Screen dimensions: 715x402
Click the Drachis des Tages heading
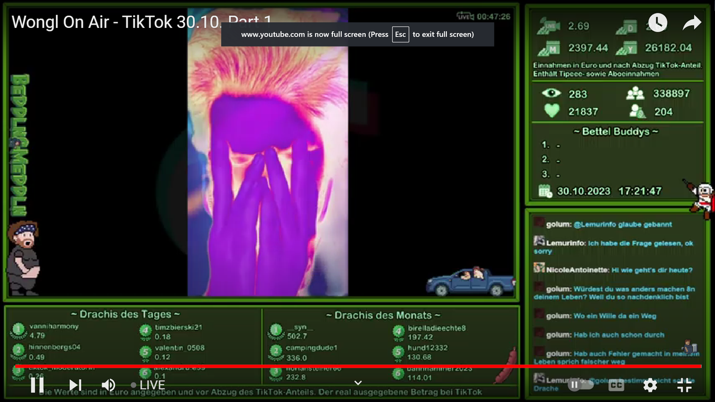pyautogui.click(x=125, y=314)
